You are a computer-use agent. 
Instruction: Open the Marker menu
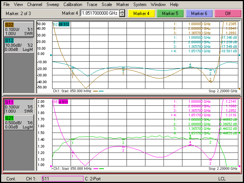tap(122, 5)
